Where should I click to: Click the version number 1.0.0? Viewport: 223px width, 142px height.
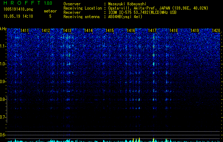(48, 3)
